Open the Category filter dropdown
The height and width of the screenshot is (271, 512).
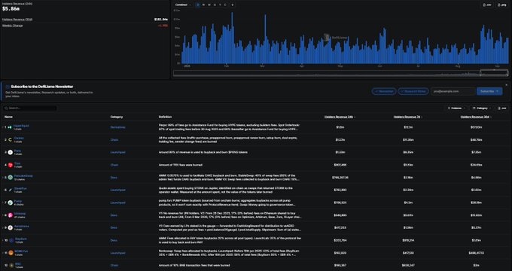(482, 108)
